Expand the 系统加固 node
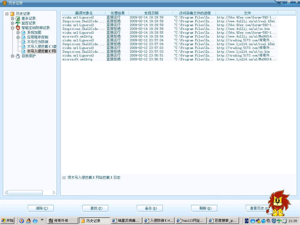300x225 pixels. (18, 33)
